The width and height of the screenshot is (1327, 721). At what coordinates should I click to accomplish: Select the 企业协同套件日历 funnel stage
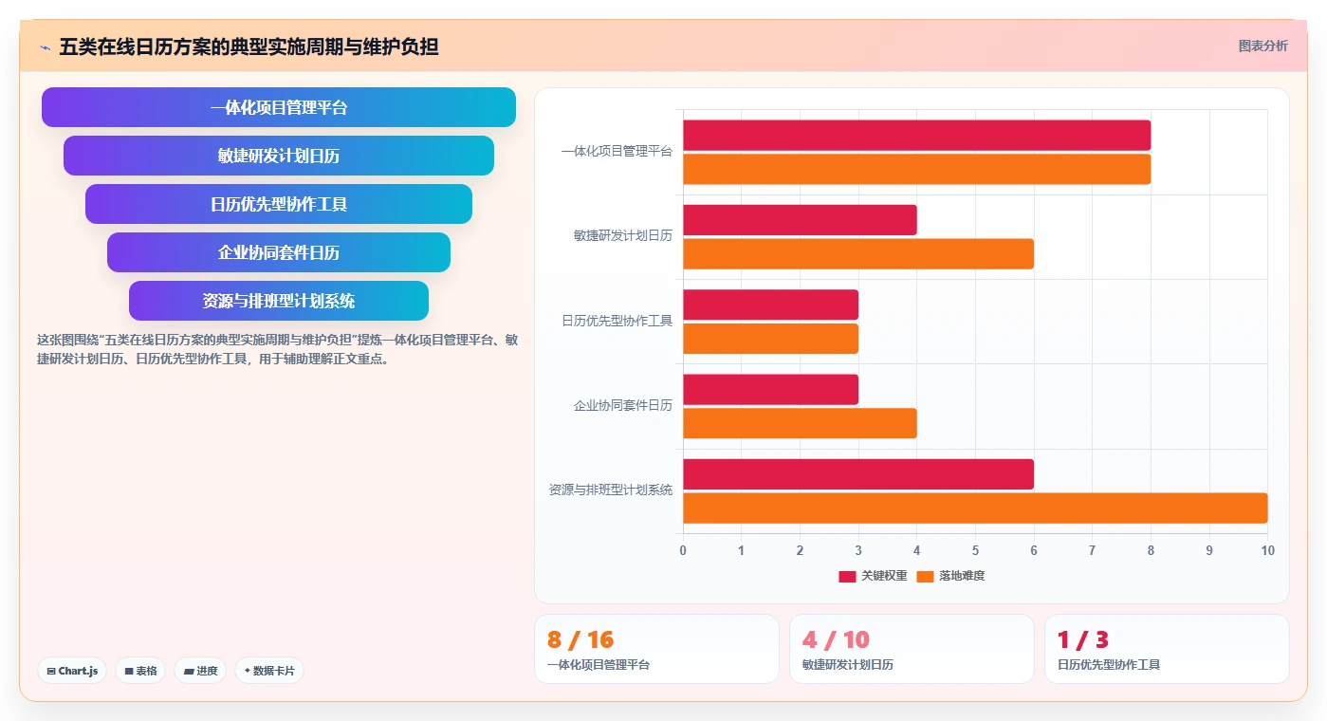coord(279,252)
